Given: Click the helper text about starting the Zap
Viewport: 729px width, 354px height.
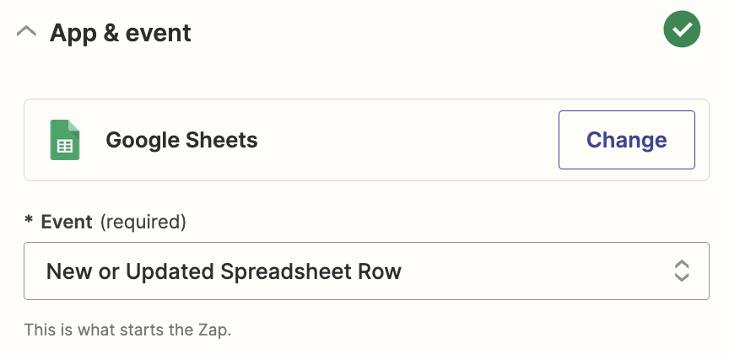Looking at the screenshot, I should [128, 330].
